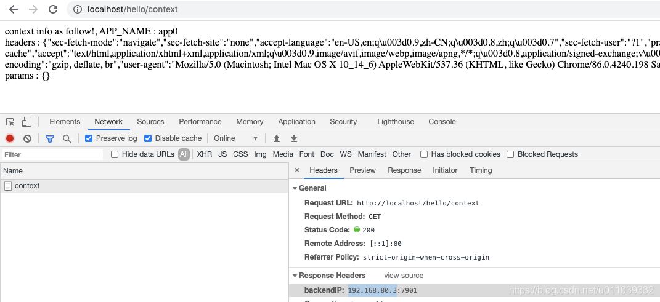The image size is (660, 302).
Task: Open the Timing details tab
Action: (481, 170)
